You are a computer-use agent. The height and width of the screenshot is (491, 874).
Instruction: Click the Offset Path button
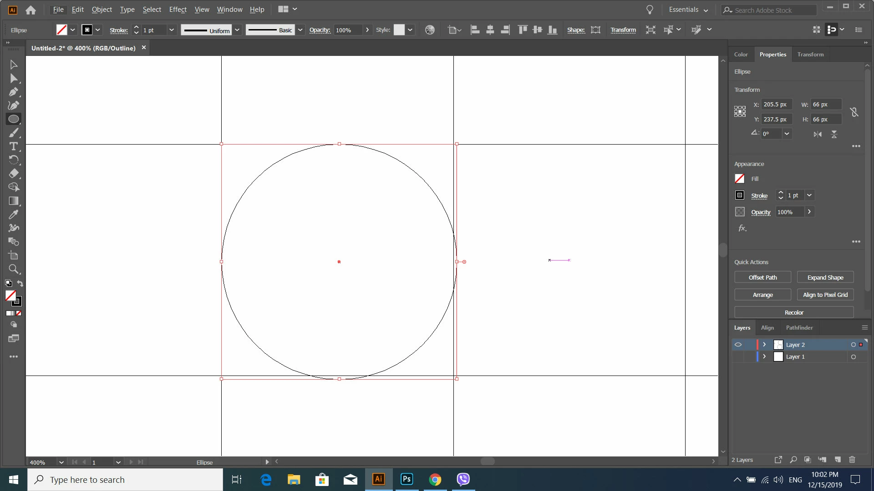(762, 277)
